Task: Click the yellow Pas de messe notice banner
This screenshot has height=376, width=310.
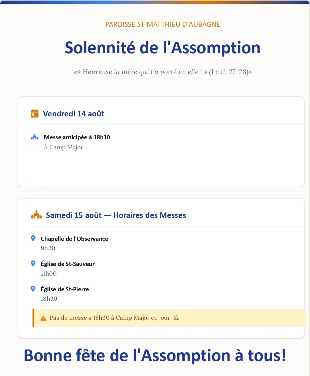Action: click(169, 318)
